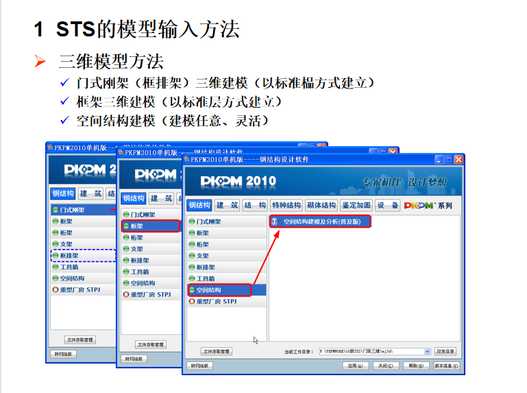527x393 pixels.
Task: Click the green icon of 空间结构 in front window
Action: [x=192, y=290]
